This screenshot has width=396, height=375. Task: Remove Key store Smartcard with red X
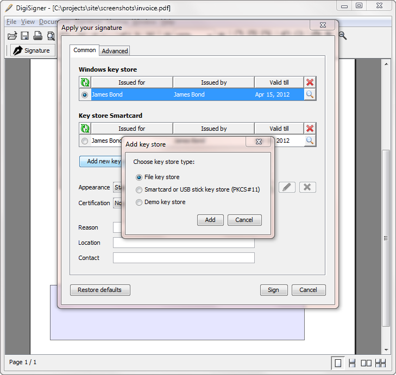click(x=310, y=129)
